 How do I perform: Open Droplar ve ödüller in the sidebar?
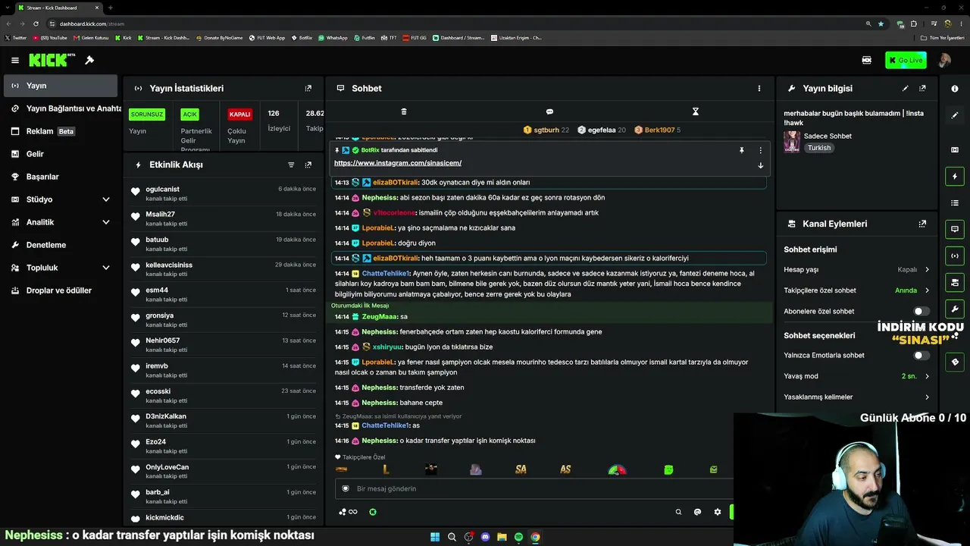click(x=59, y=290)
